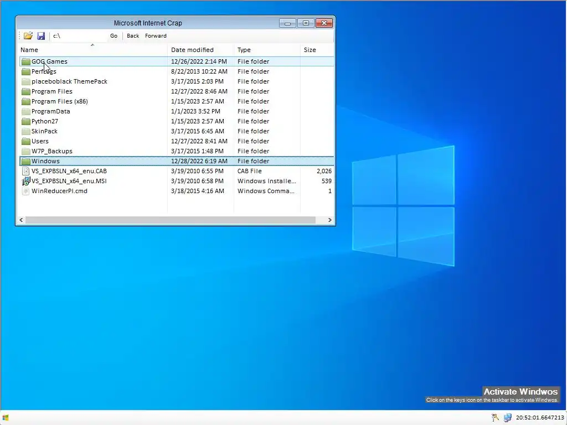Select the SkinPack name text
Viewport: 567px width, 425px height.
[44, 131]
